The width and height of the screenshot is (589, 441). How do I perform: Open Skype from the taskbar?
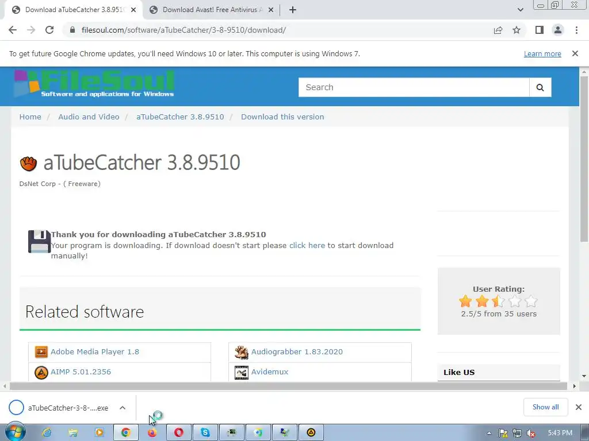(205, 433)
